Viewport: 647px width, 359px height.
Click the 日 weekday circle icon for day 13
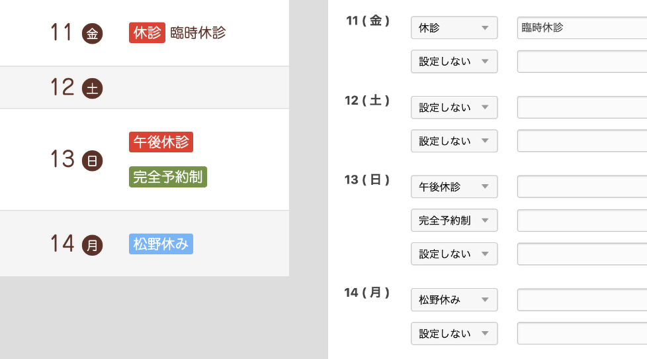(x=93, y=160)
